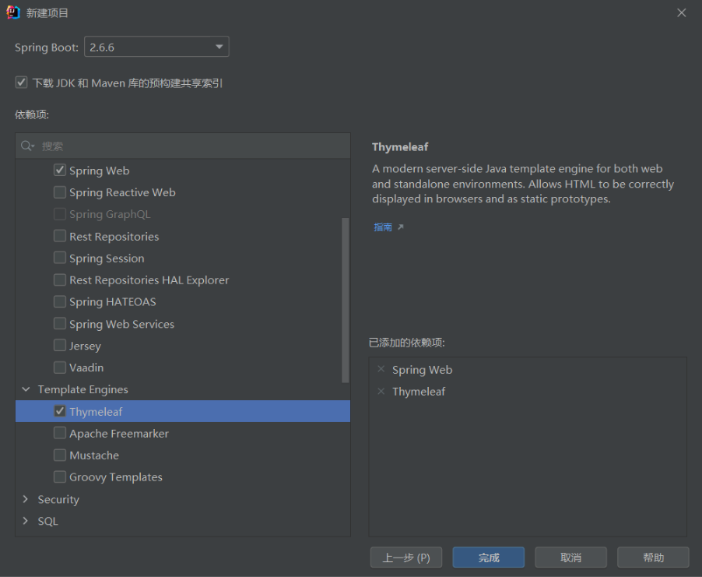Check the Rest Repositories checkbox
The image size is (702, 577).
[x=60, y=236]
